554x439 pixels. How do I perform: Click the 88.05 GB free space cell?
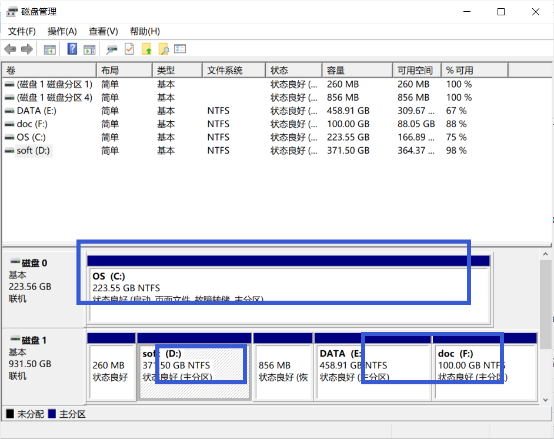(x=416, y=124)
